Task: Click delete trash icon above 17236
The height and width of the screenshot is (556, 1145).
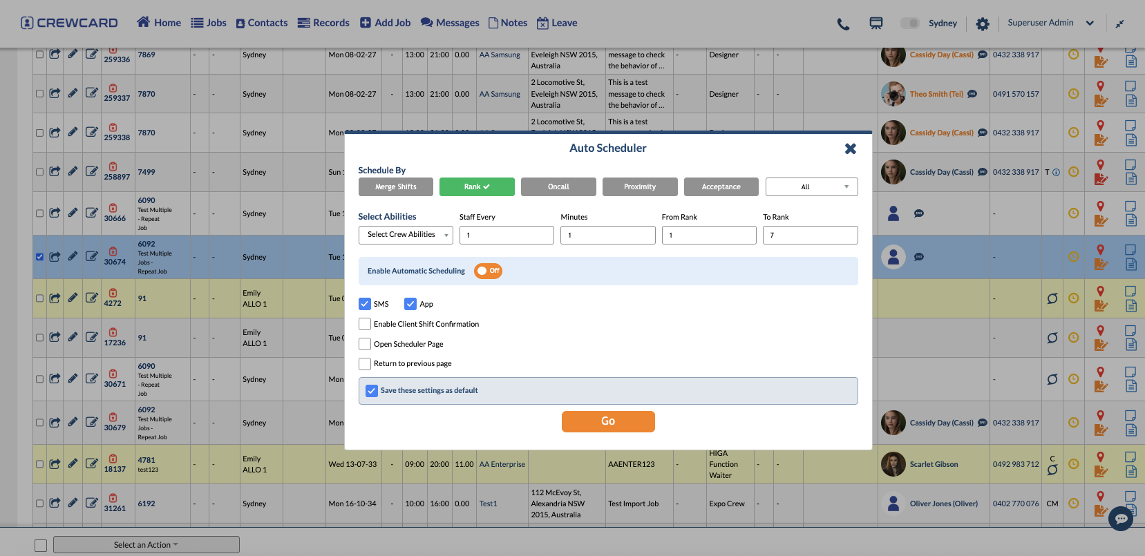Action: (x=113, y=332)
